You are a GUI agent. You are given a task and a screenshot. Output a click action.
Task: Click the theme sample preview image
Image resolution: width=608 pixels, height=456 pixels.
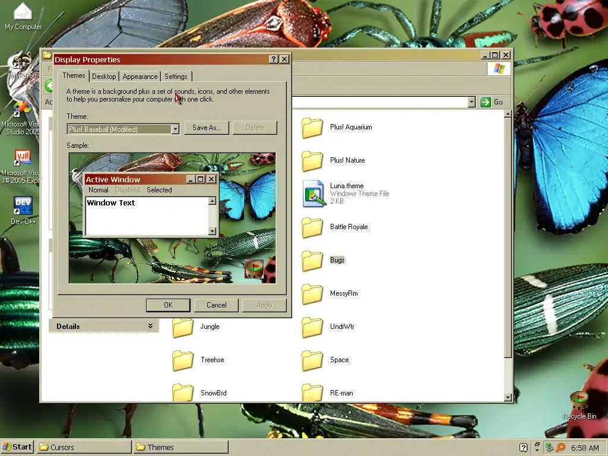(x=172, y=218)
